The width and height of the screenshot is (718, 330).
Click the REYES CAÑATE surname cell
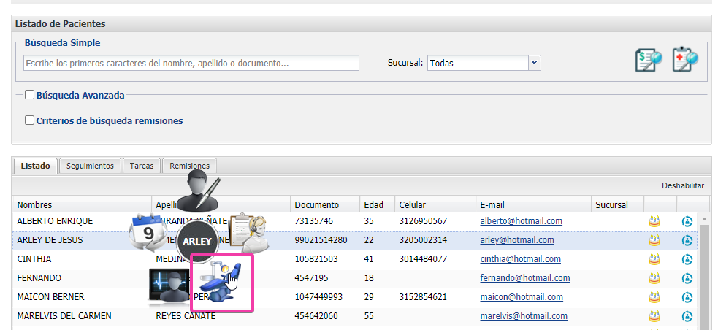click(186, 316)
